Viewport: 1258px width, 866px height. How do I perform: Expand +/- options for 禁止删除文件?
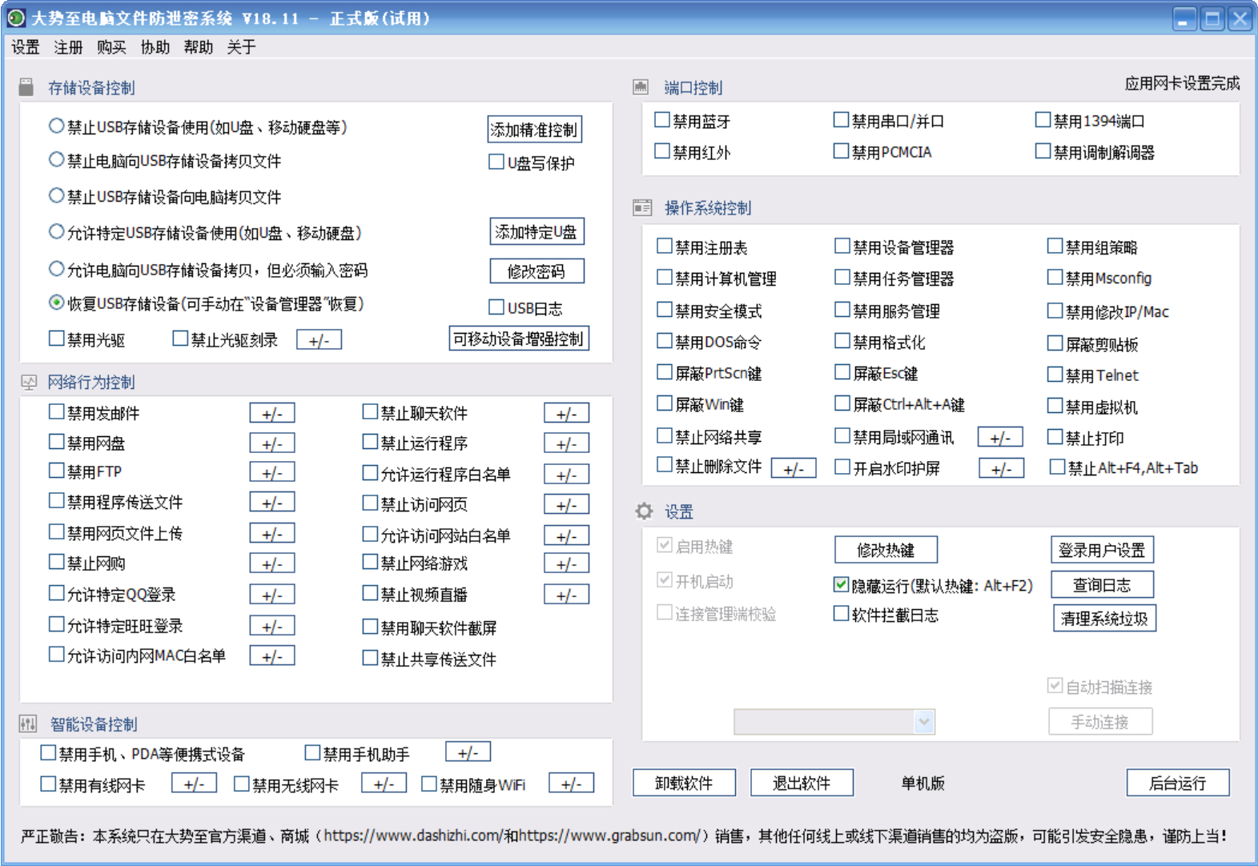point(793,469)
